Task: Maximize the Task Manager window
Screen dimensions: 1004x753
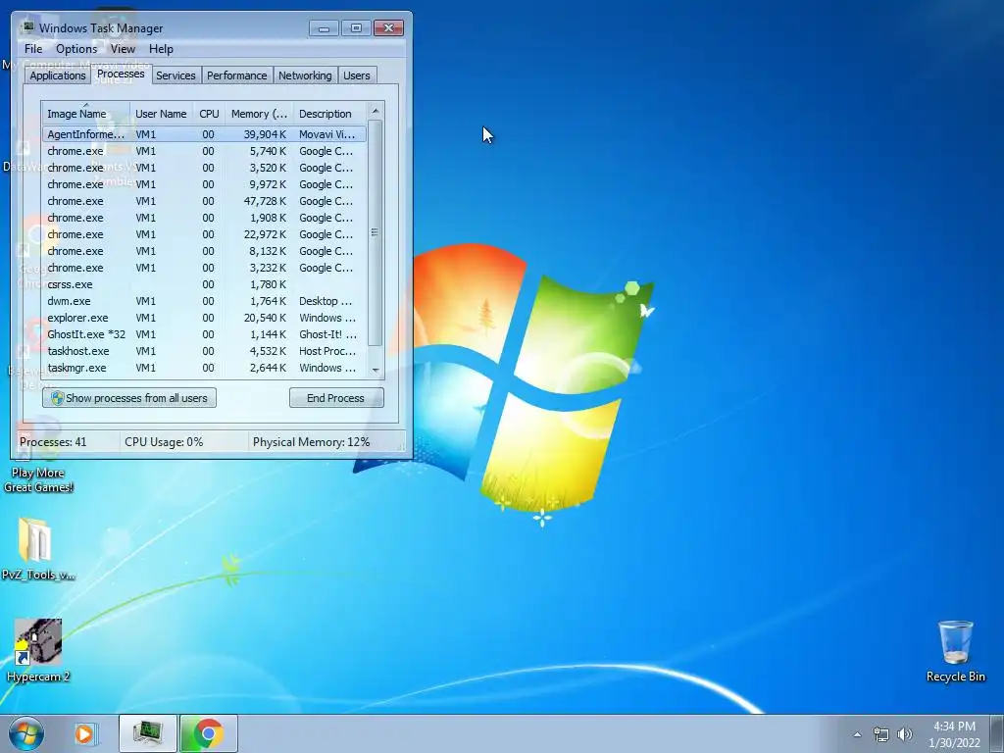Action: pos(356,28)
